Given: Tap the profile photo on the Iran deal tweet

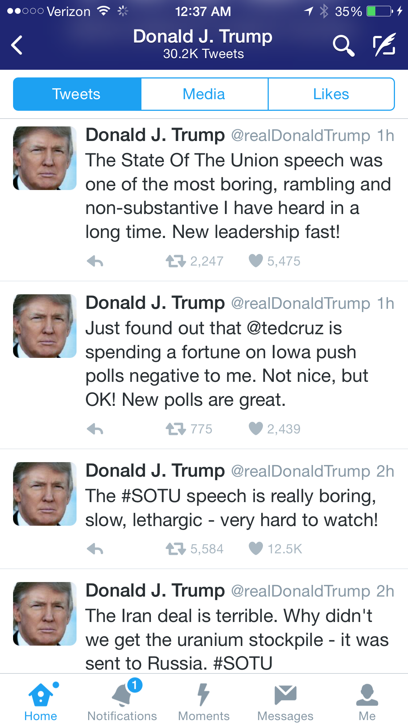Looking at the screenshot, I should [x=45, y=614].
